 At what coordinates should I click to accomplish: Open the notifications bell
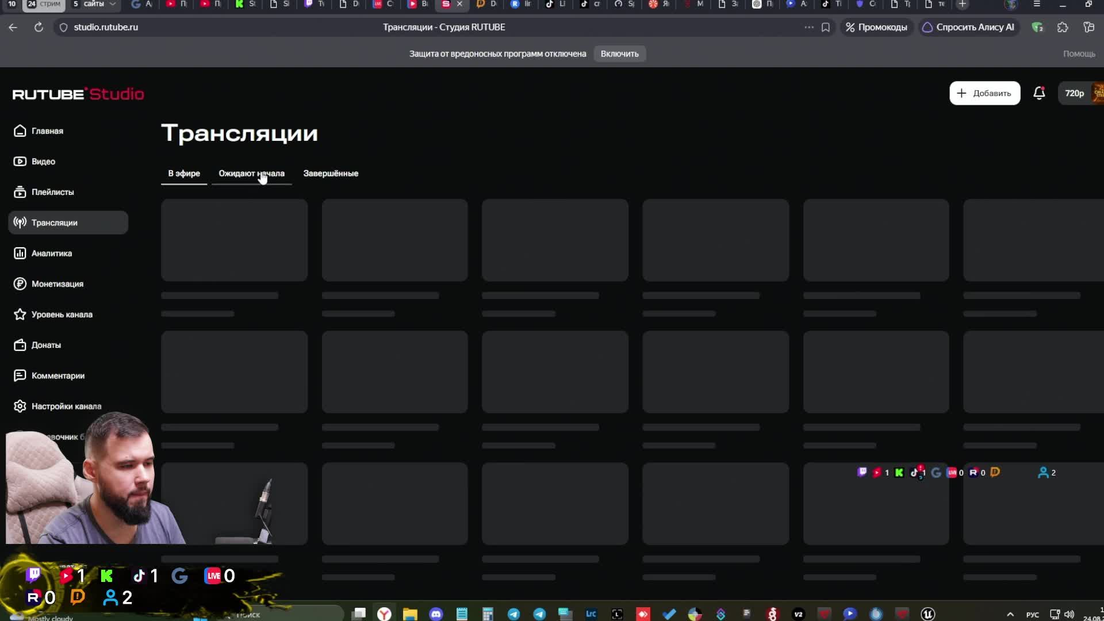[x=1039, y=93]
